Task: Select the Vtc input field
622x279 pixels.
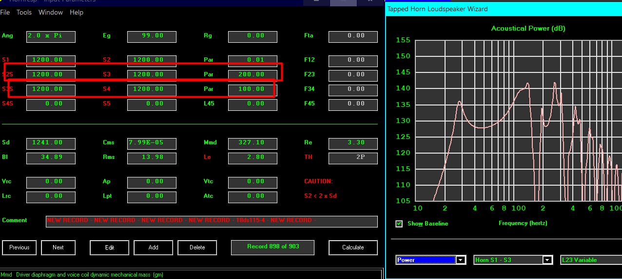Action: 253,182
